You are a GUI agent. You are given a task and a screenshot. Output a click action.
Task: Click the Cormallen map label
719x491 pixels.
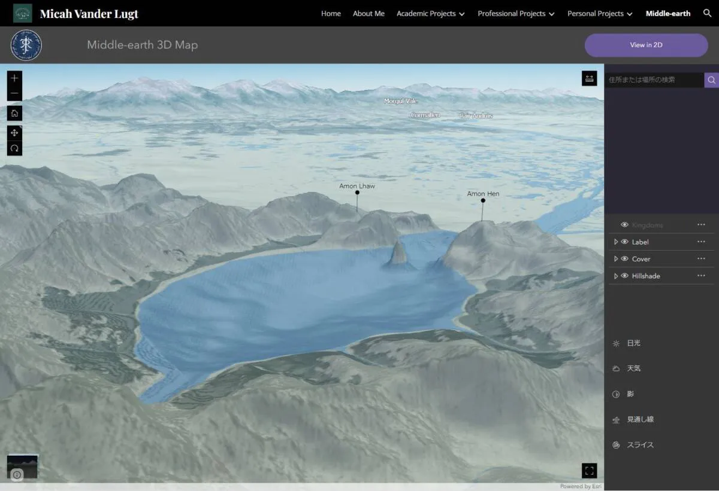point(425,115)
